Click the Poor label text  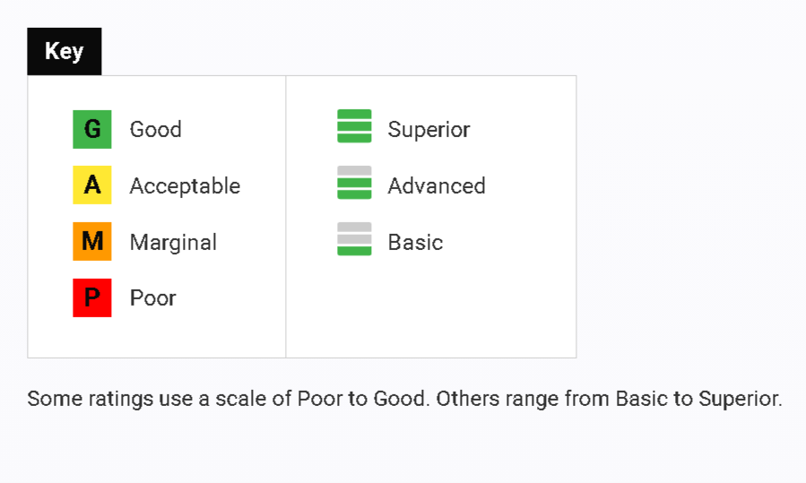pos(153,298)
